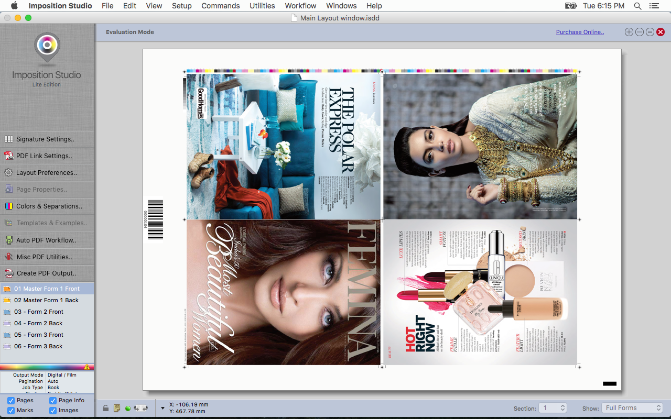Click the Auto PDF Workflow icon
Viewport: 671px width, 419px height.
[x=8, y=240]
